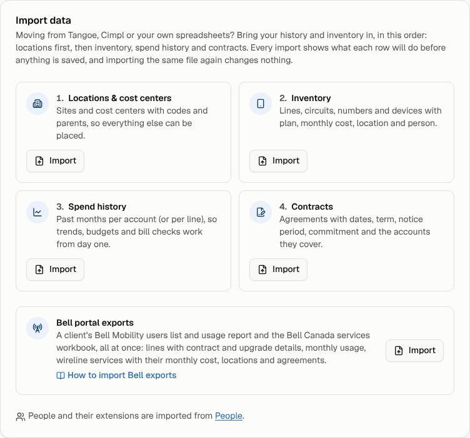Viewport: 470px width, 438px height.
Task: Click the "Bell portal exports" title
Action: coord(95,323)
